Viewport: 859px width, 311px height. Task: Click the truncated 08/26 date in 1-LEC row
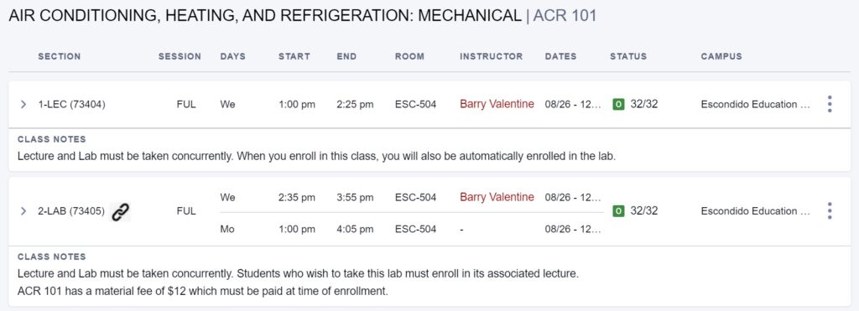573,104
